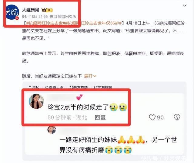Click the post timestamp 04月18日 21:55

[35, 16]
